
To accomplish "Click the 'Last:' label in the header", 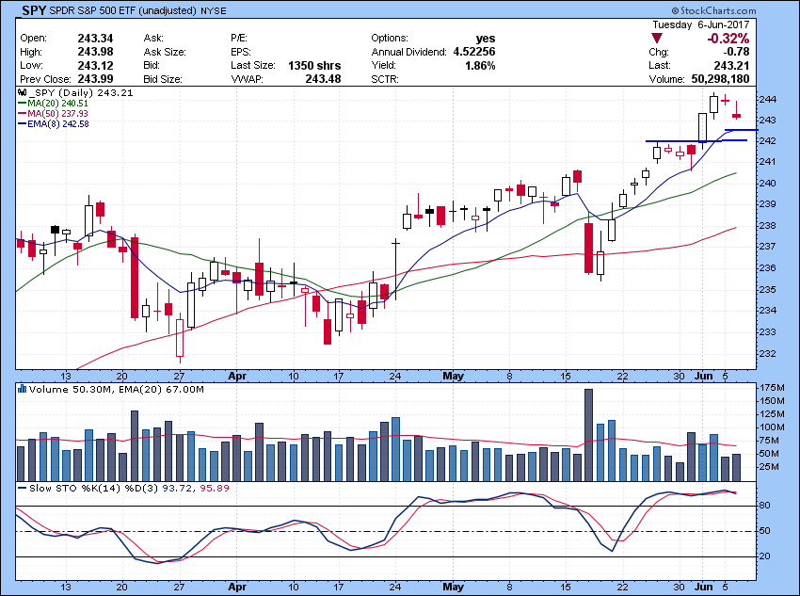I will (660, 66).
